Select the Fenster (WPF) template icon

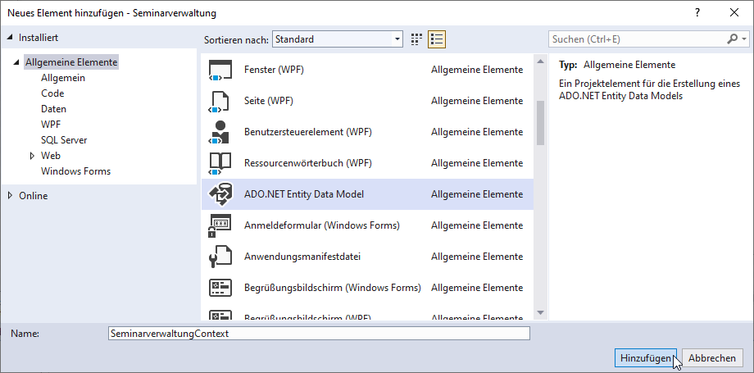point(220,70)
